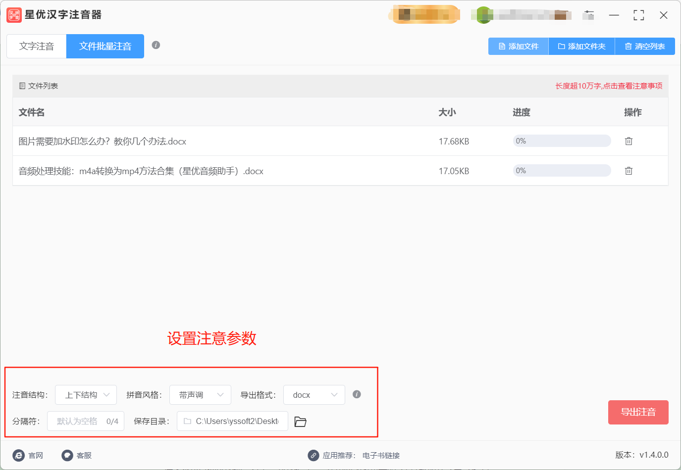Click the 操作 column header
Viewport: 681px width, 470px height.
pos(633,112)
